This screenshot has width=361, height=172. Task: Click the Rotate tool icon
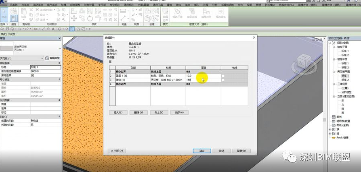click(x=90, y=18)
